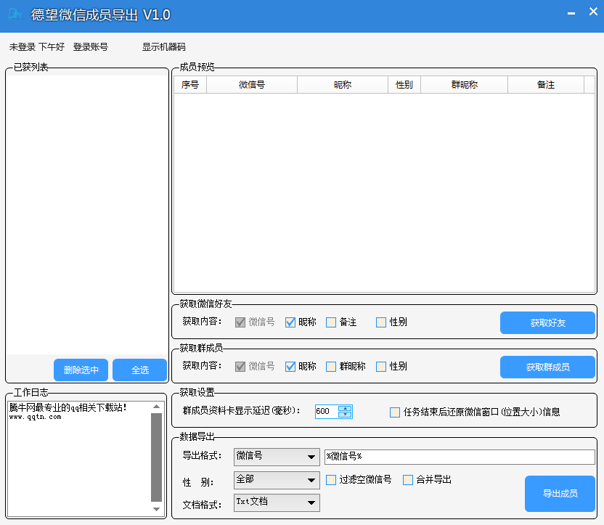This screenshot has height=525, width=604.
Task: Expand 性别 dropdown showing 全部
Action: pyautogui.click(x=277, y=480)
